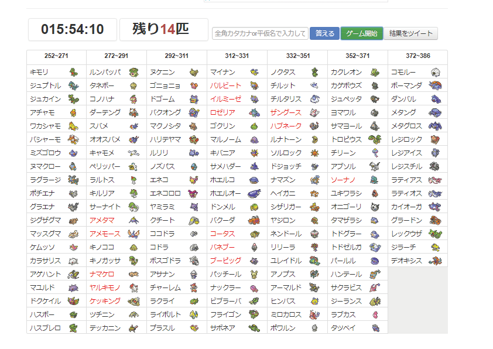Click the sprite icon next to サーナイト
Viewport: 493px width, 349px height.
click(x=134, y=207)
